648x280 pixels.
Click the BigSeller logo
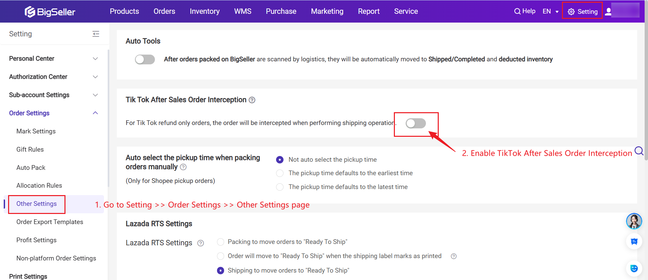point(50,12)
